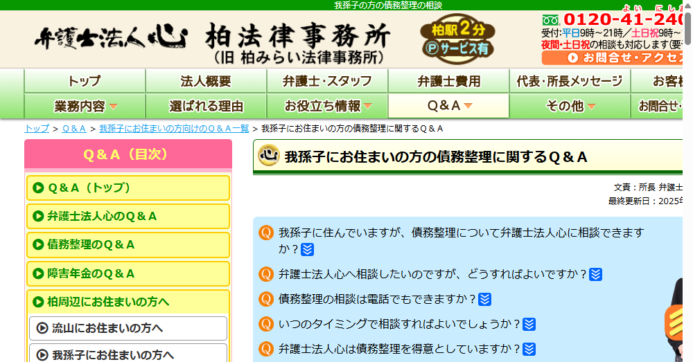Click the 弁護士法人心 柏法律事務所 logo
This screenshot has width=693, height=362.
tap(211, 40)
